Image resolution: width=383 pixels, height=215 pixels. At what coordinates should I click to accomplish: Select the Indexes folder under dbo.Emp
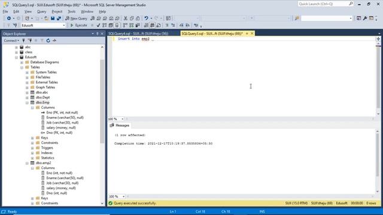[47, 153]
